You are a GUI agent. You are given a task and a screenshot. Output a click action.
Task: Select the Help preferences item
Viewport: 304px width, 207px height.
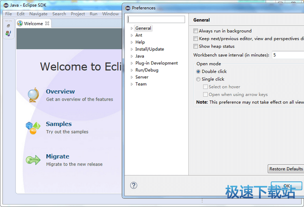pyautogui.click(x=140, y=42)
